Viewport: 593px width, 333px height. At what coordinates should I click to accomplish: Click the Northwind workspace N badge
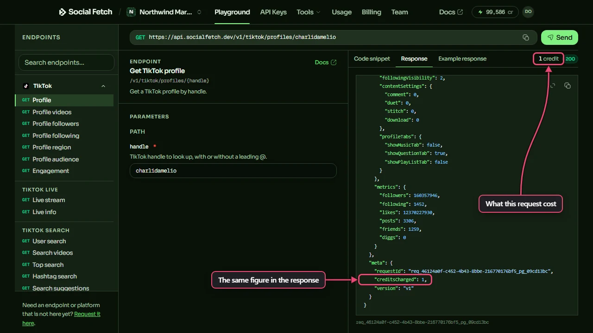click(131, 12)
